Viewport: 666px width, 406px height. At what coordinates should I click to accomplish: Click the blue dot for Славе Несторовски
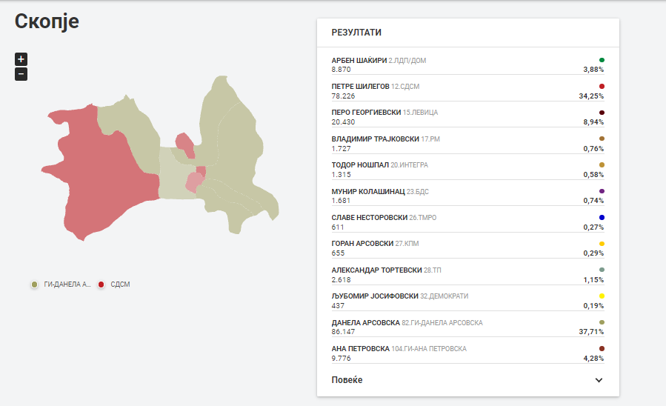tap(602, 217)
